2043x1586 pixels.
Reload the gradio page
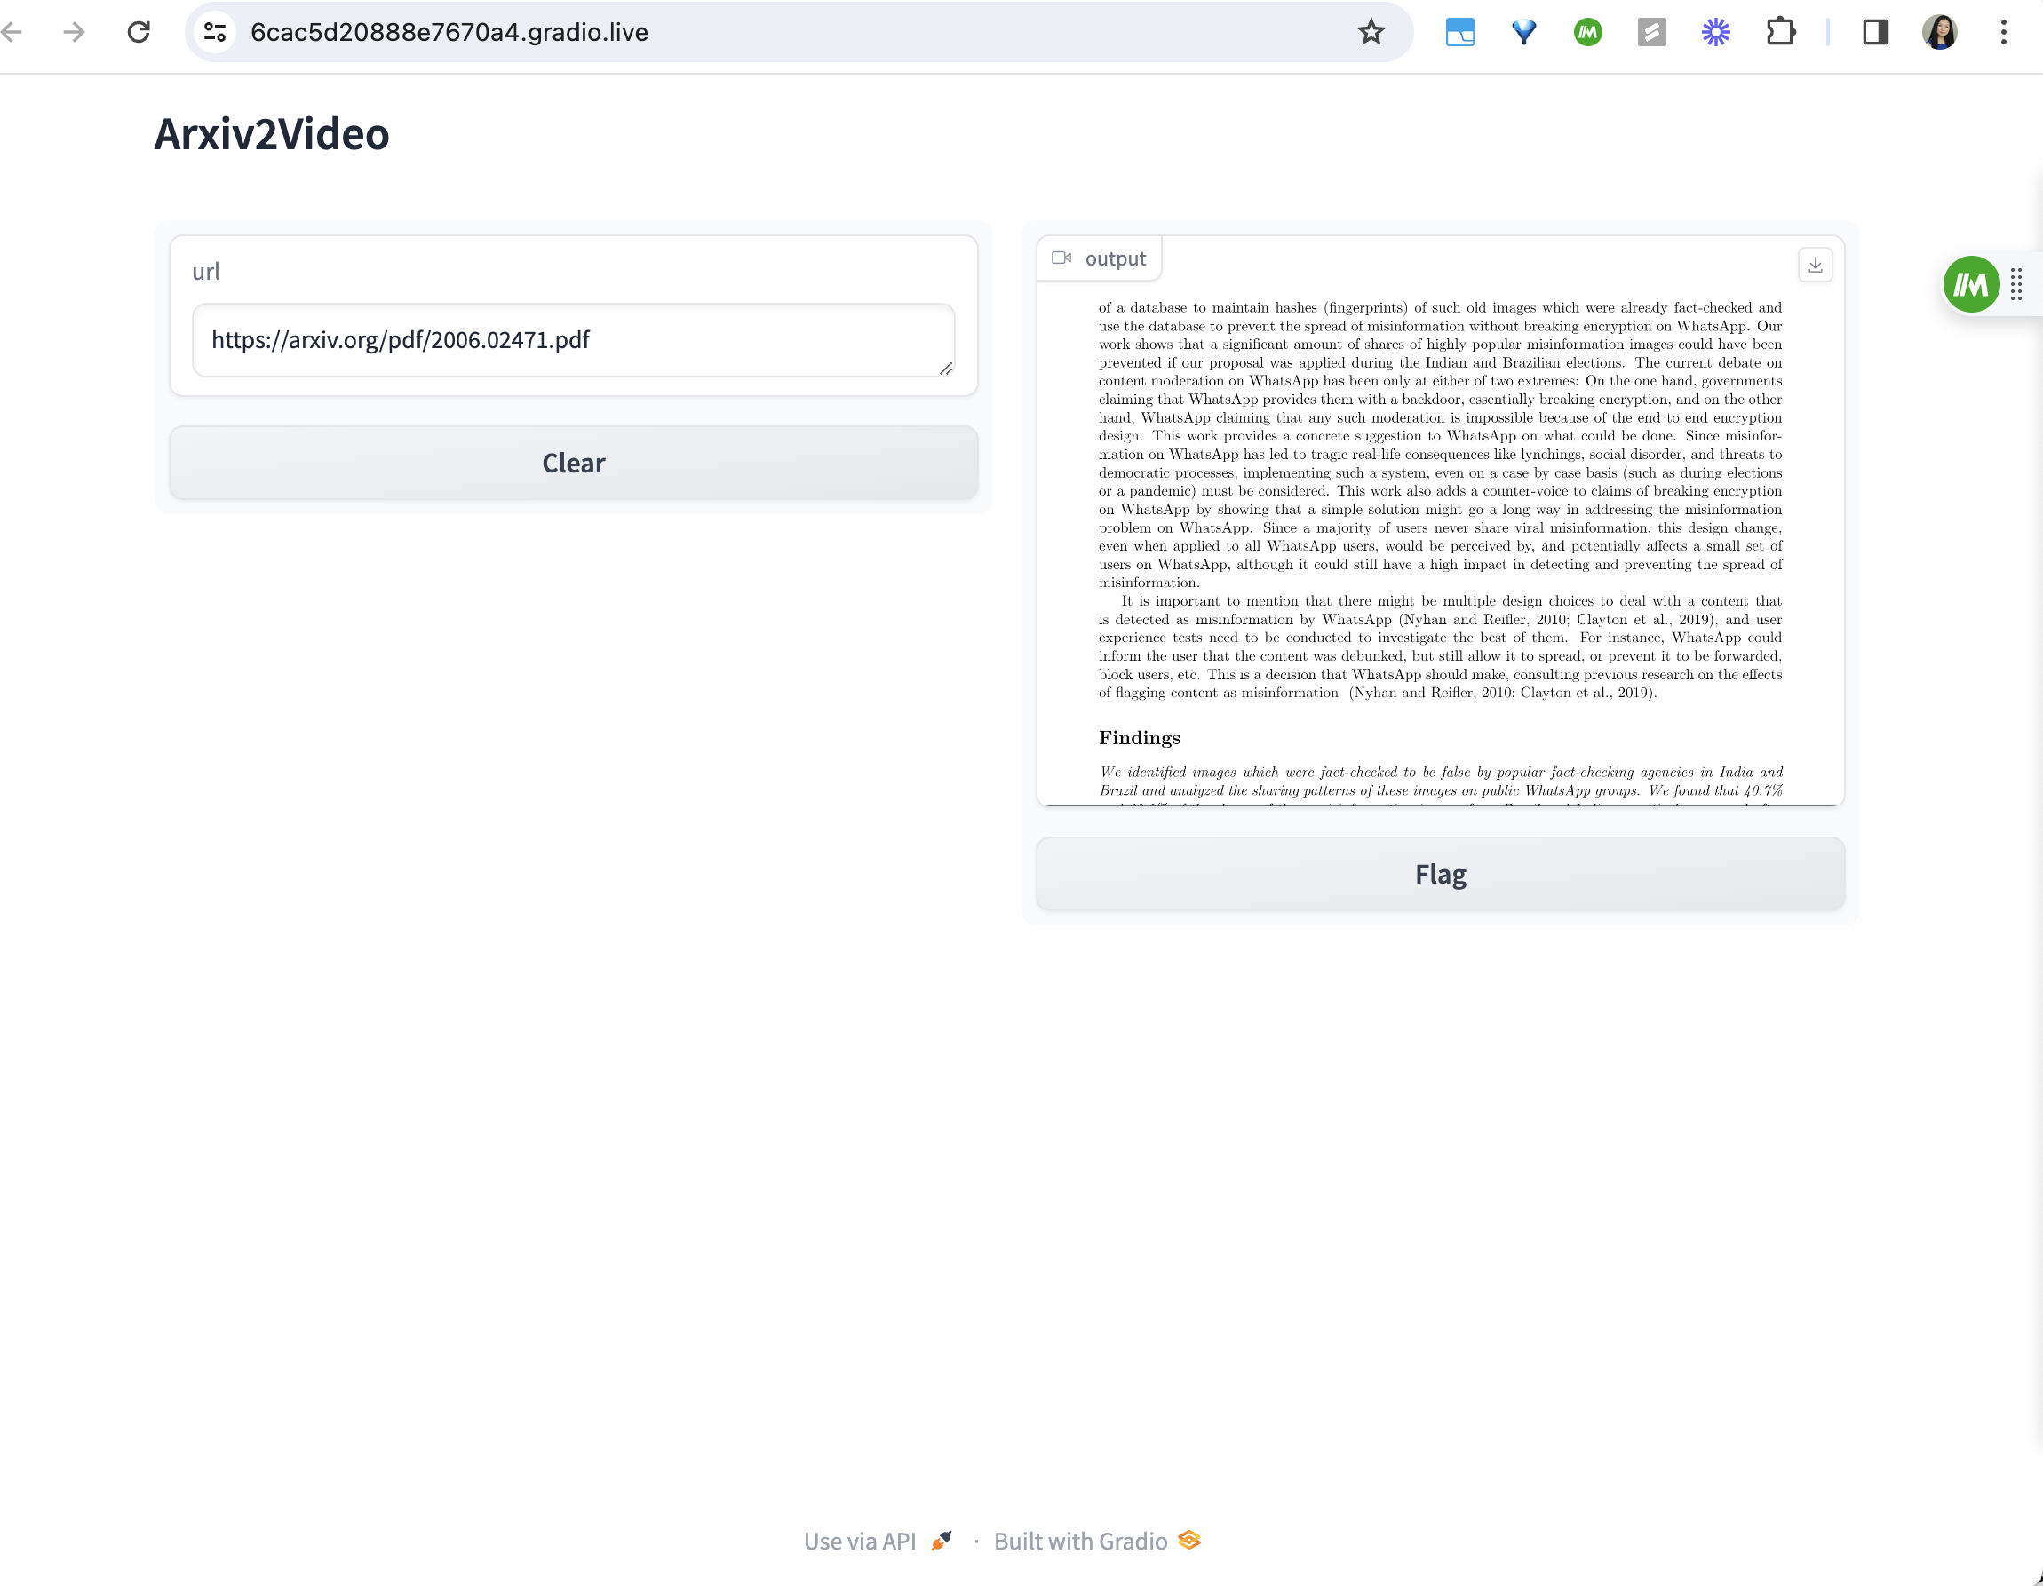(139, 33)
